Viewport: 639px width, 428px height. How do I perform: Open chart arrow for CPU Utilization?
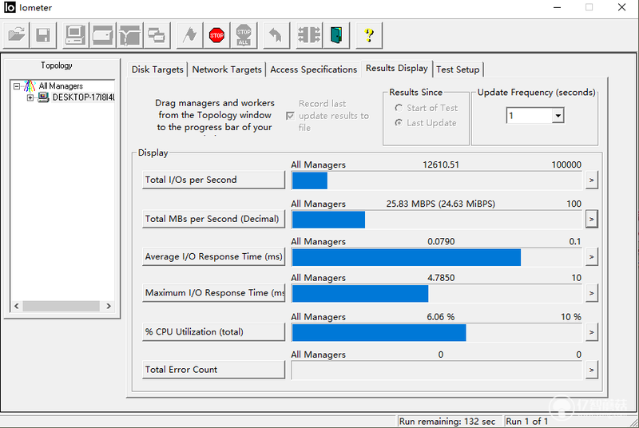(591, 332)
